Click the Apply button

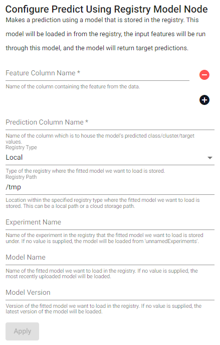[x=23, y=331]
